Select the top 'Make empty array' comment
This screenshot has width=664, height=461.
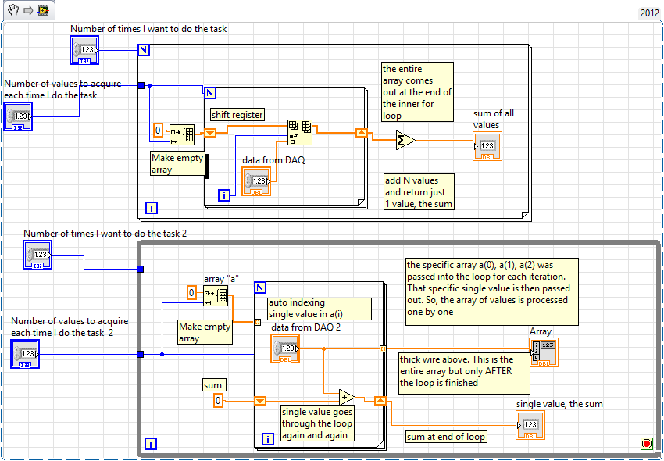point(177,163)
